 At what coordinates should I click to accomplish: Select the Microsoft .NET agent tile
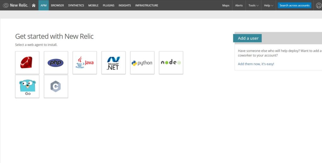(x=113, y=63)
